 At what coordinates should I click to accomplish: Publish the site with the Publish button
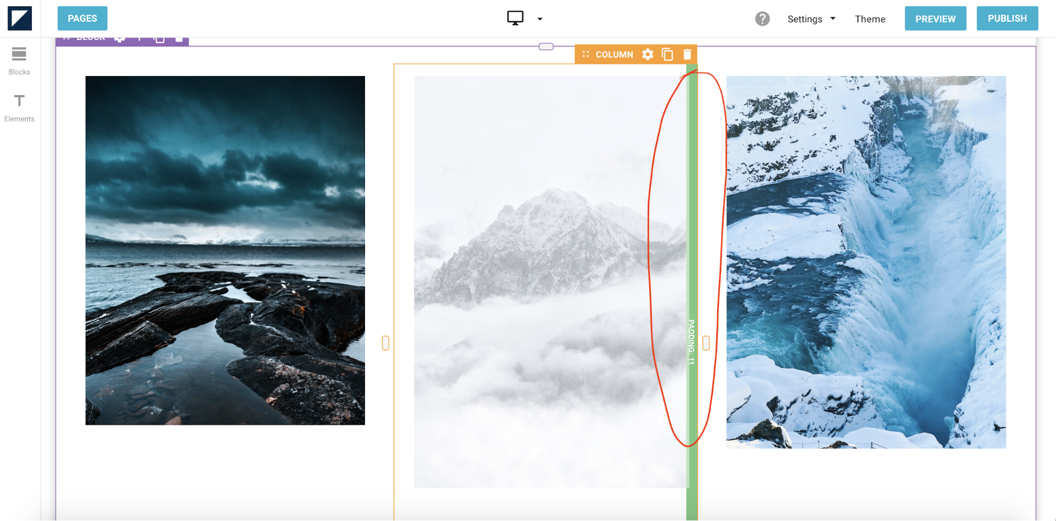tap(1007, 18)
